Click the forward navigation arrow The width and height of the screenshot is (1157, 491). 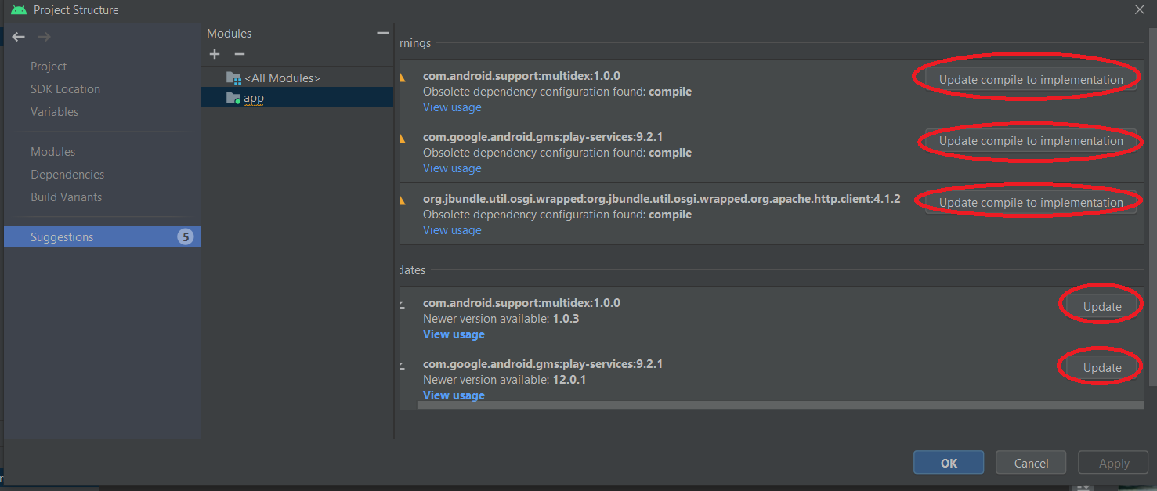point(44,37)
